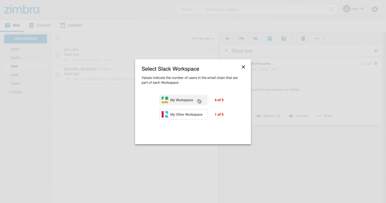Click the NEW MESSAGE button
Viewport: 386px width, 203px height.
coord(26,39)
